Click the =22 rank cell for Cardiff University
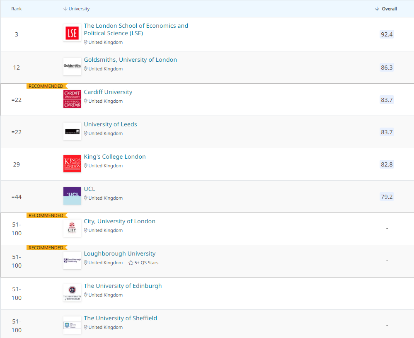The image size is (414, 338). tap(17, 100)
